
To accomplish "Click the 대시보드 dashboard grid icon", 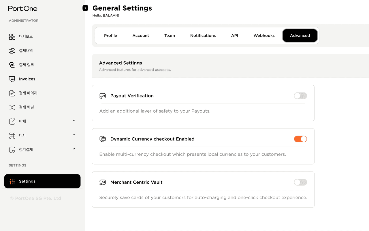I will 12,36.
